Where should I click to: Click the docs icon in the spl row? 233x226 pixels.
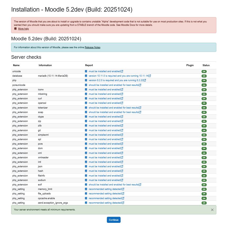[x=86, y=139]
